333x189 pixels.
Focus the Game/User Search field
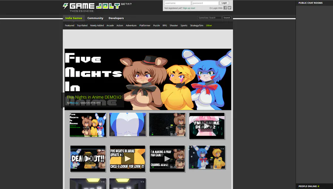pyautogui.click(x=209, y=18)
